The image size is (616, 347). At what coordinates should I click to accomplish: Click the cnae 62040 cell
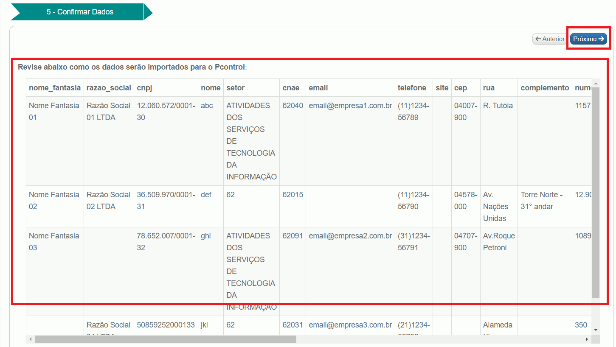coord(293,141)
